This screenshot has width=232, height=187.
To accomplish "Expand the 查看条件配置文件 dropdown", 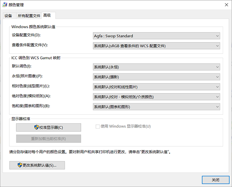I will click(x=157, y=46).
